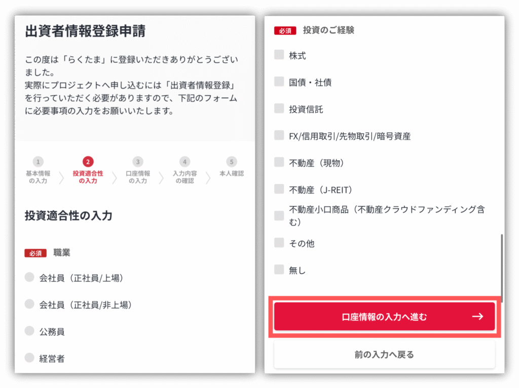Choose 公務員 as occupation
The height and width of the screenshot is (388, 519).
click(29, 330)
